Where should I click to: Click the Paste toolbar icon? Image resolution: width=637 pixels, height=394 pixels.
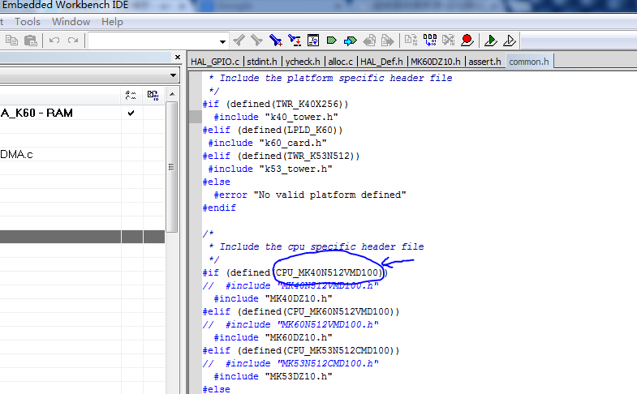31,41
